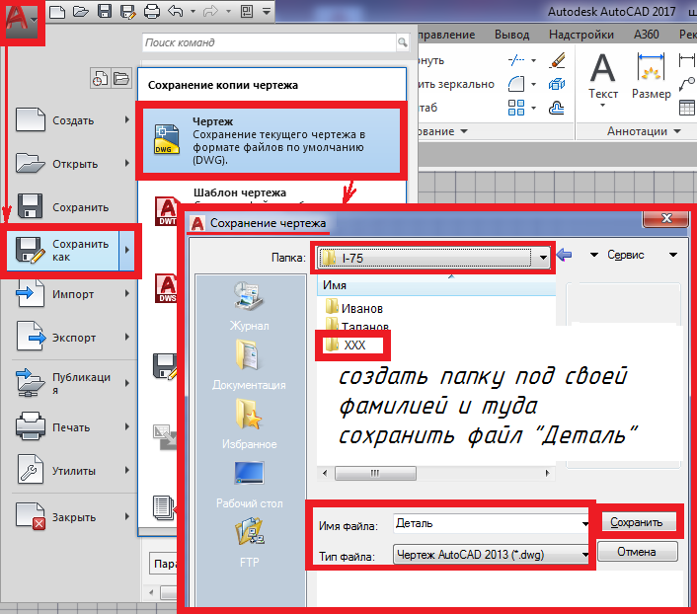697x614 pixels.
Task: Select the XXX folder in file list
Action: click(354, 345)
